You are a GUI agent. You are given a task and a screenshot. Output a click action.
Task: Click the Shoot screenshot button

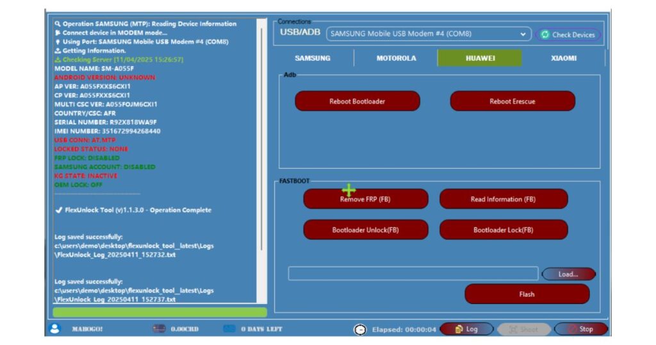tap(523, 330)
